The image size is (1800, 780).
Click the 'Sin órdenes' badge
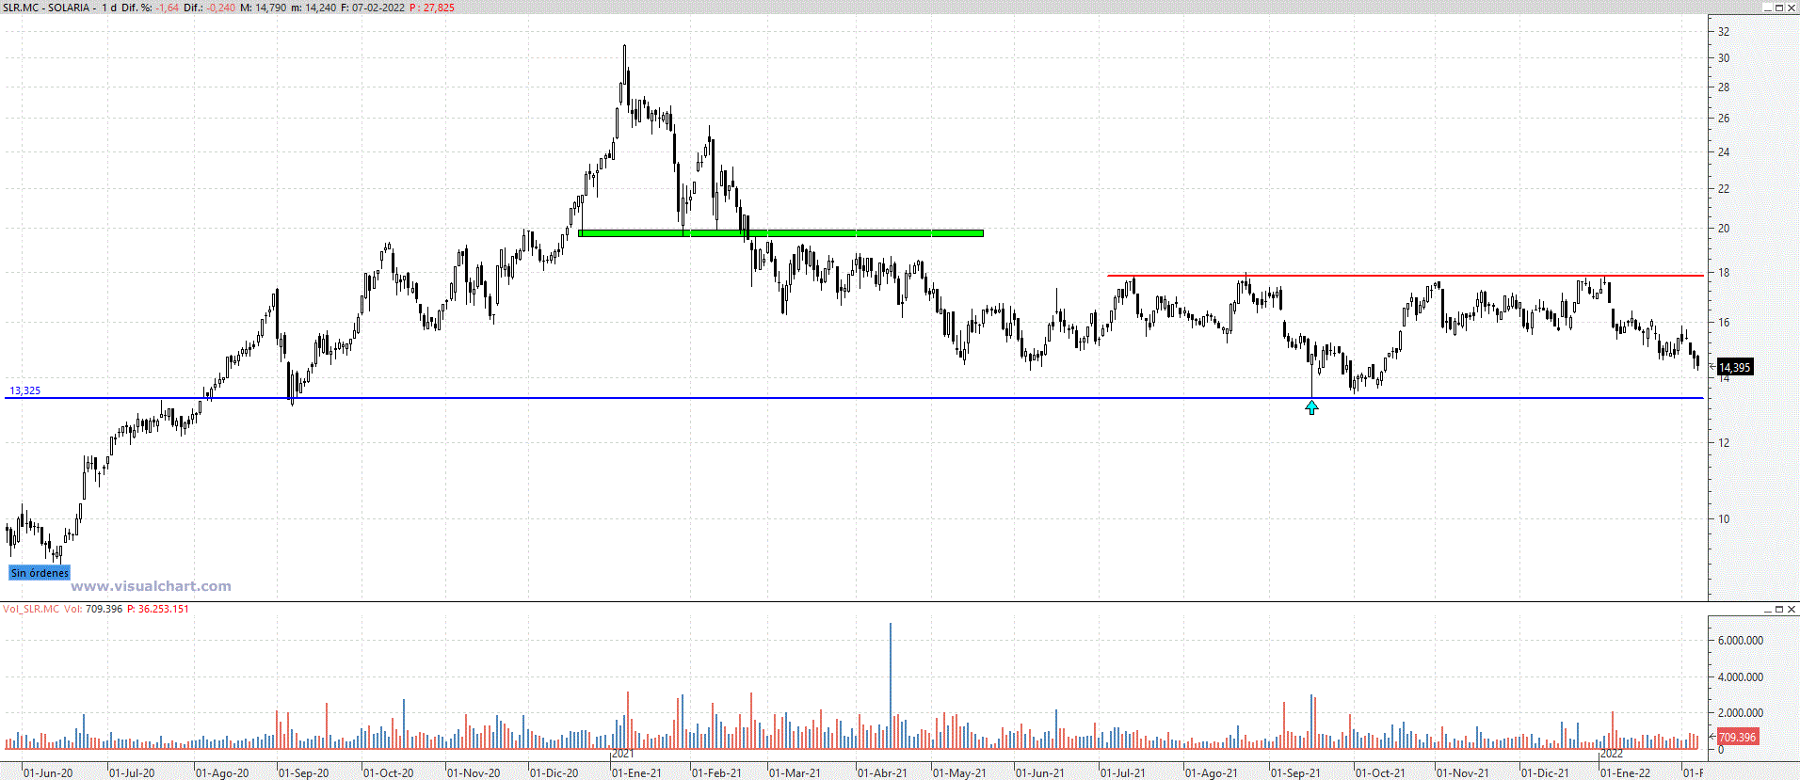(x=40, y=573)
